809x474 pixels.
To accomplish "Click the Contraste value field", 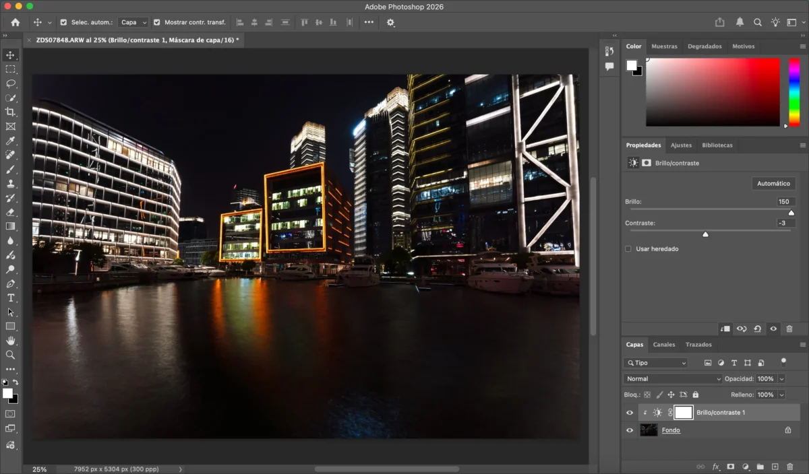I will click(785, 223).
